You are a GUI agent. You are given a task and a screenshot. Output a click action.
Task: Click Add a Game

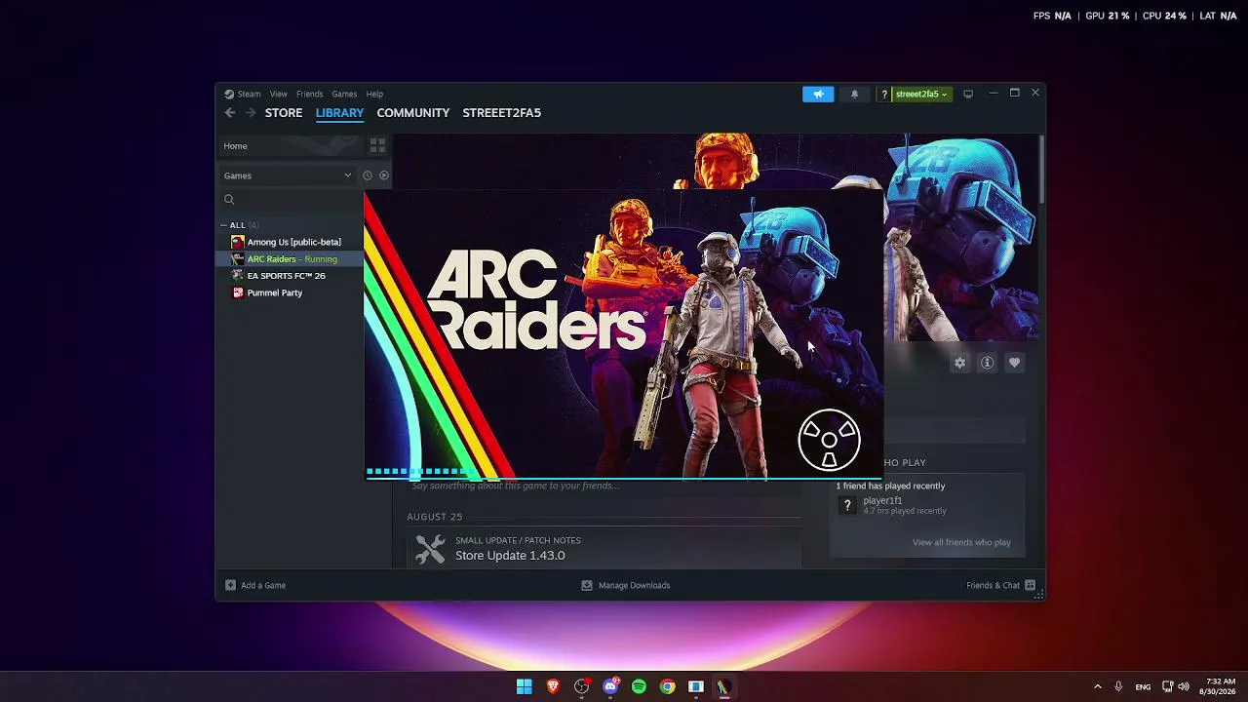click(255, 585)
